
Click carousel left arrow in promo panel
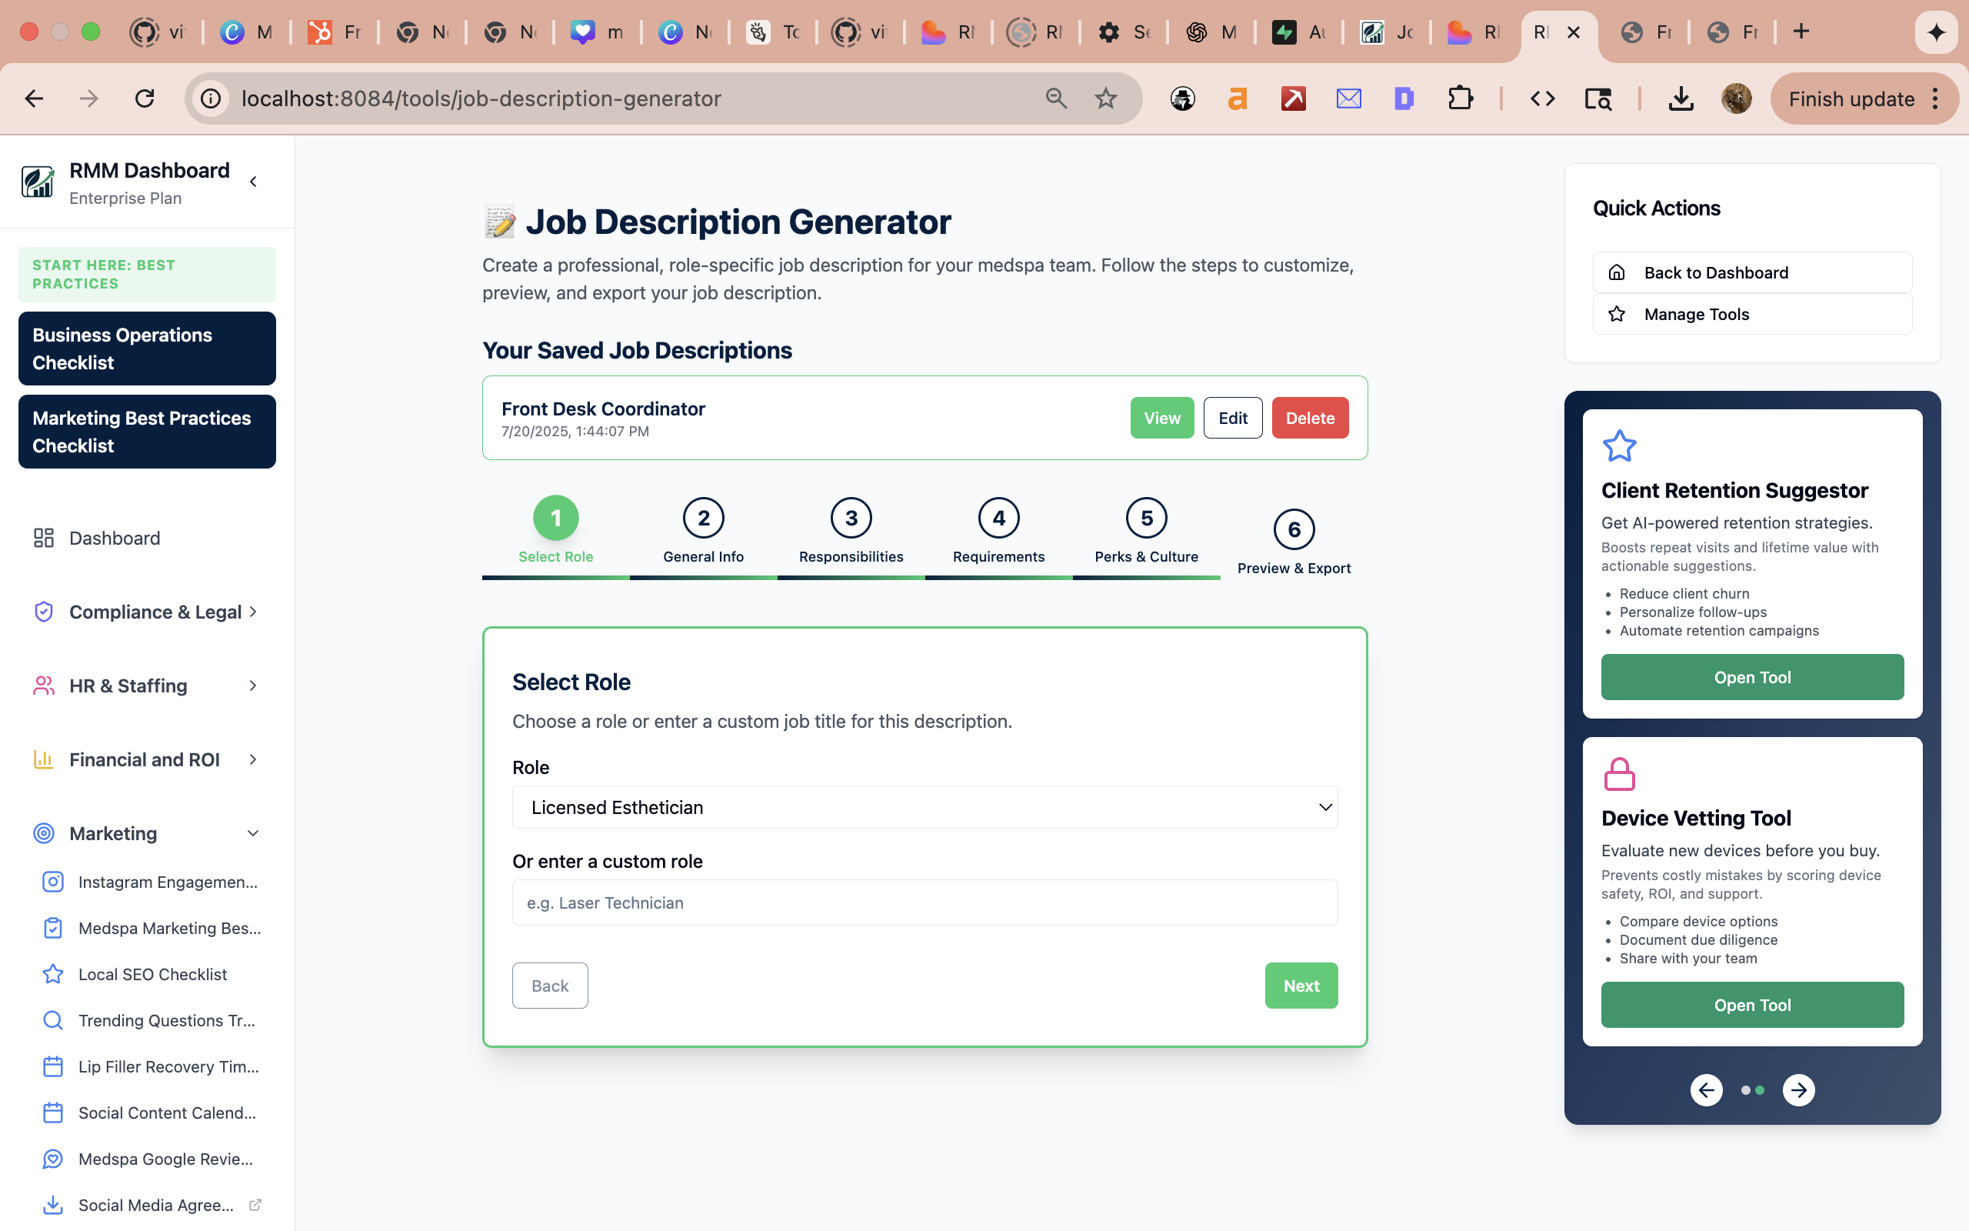click(x=1706, y=1090)
